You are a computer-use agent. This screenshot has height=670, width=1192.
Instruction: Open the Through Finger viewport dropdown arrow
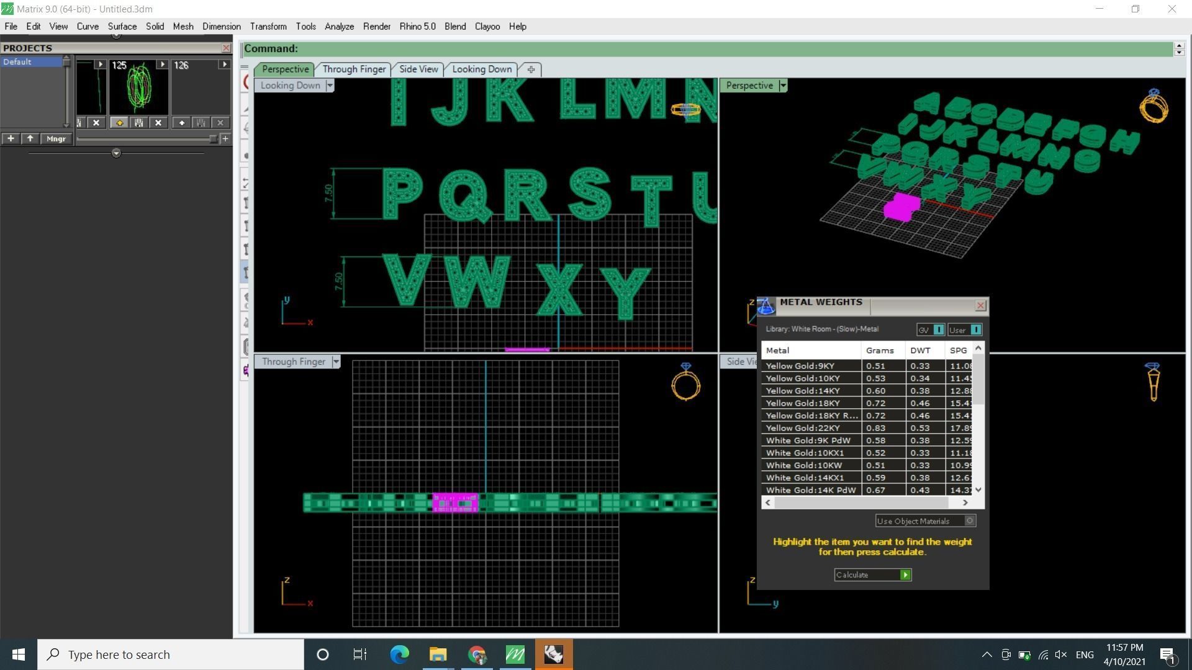click(336, 362)
